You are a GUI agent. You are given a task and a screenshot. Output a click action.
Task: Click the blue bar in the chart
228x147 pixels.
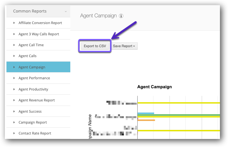(x=146, y=113)
